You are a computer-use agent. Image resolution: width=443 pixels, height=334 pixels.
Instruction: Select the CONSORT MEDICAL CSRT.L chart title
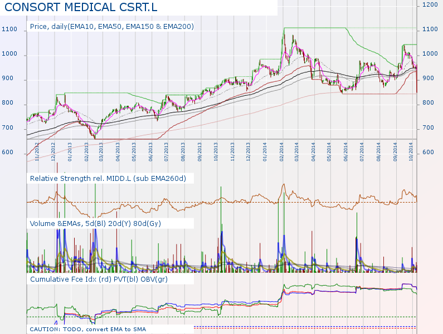81,7
